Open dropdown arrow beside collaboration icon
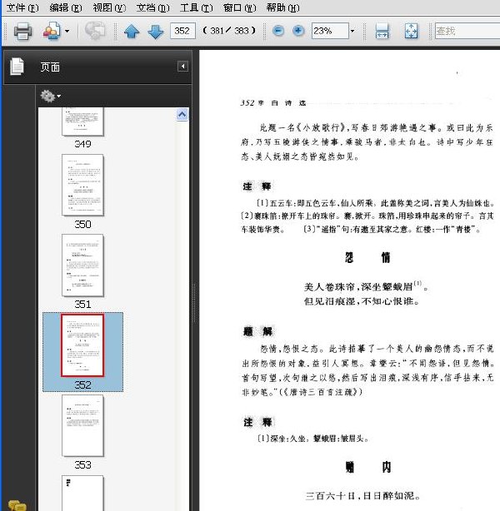The height and width of the screenshot is (511, 500). [67, 32]
